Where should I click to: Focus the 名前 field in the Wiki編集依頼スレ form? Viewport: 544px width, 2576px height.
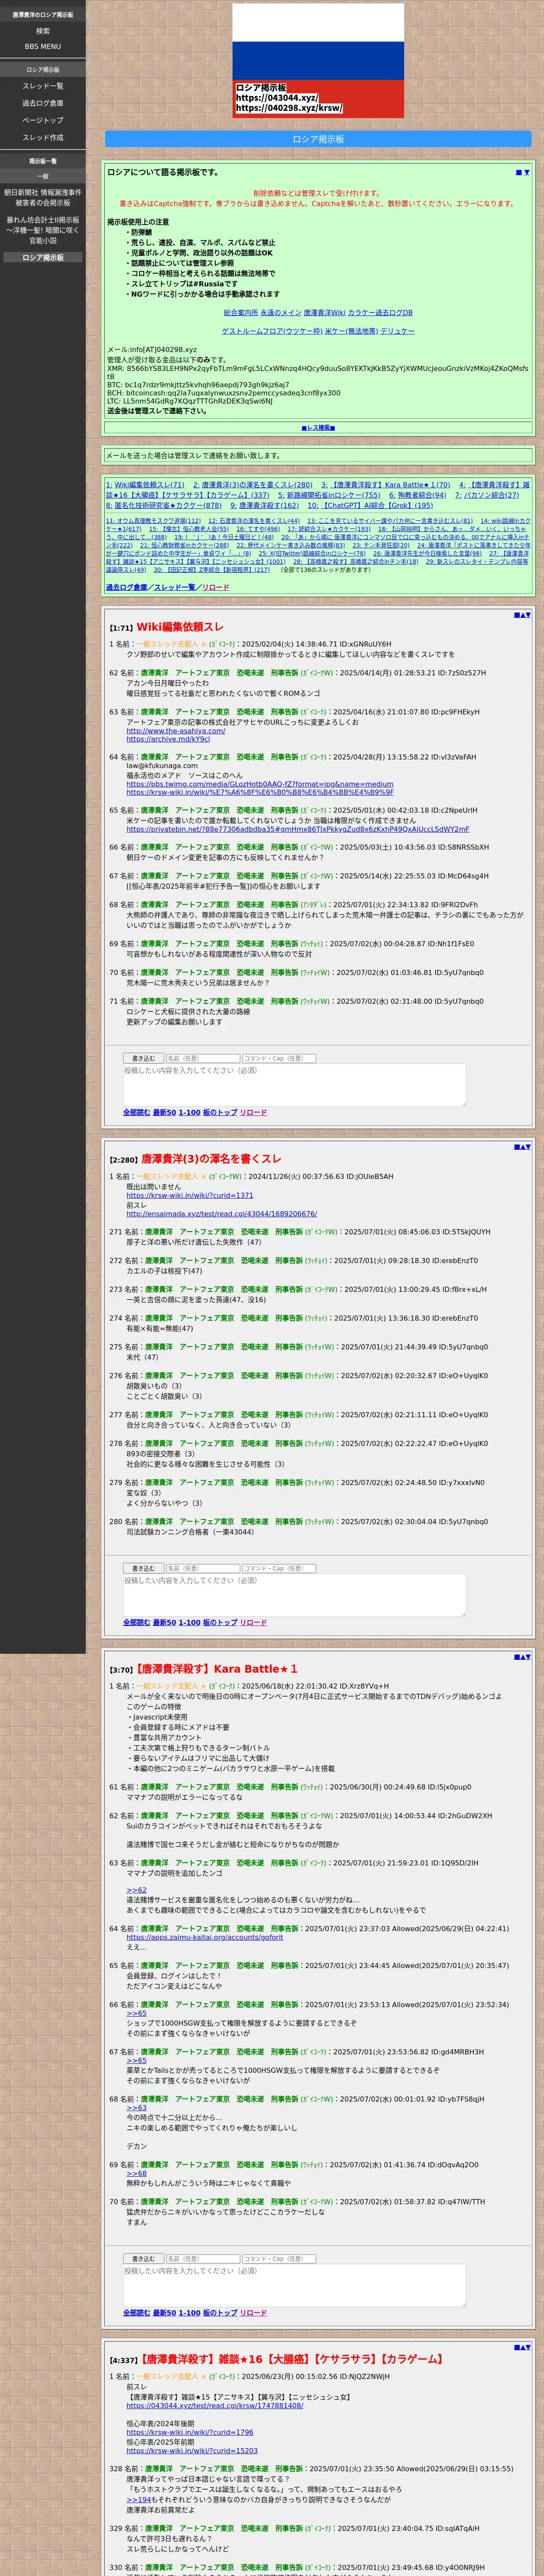(202, 1058)
